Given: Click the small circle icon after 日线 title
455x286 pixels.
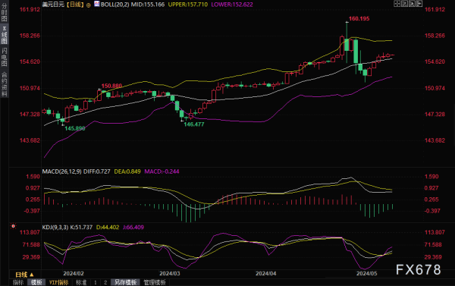Looking at the screenshot, I should click(x=89, y=5).
